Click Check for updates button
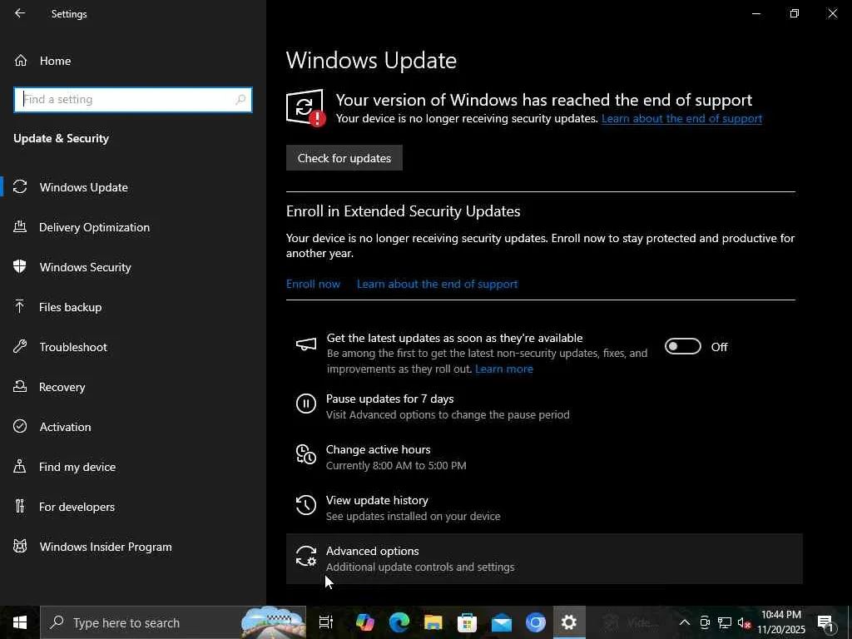 pyautogui.click(x=344, y=158)
